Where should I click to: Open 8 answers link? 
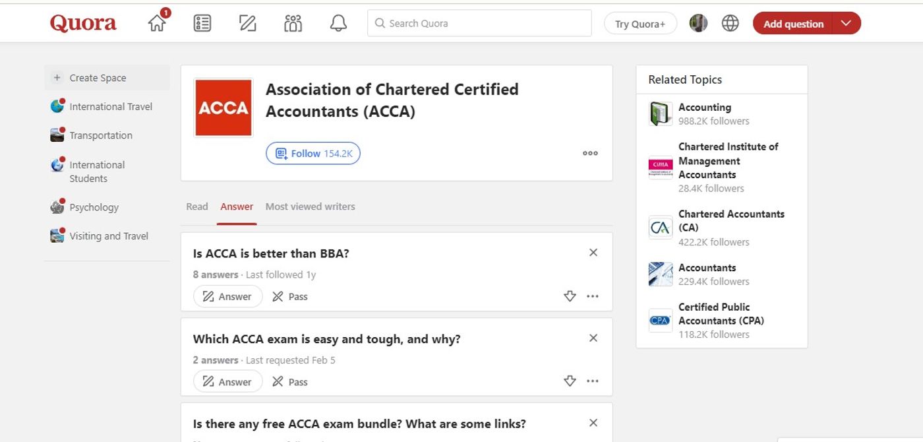(x=216, y=274)
